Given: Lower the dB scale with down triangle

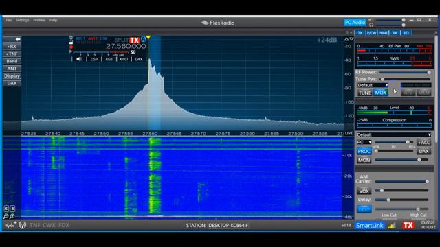Looking at the screenshot, I should tap(351, 39).
